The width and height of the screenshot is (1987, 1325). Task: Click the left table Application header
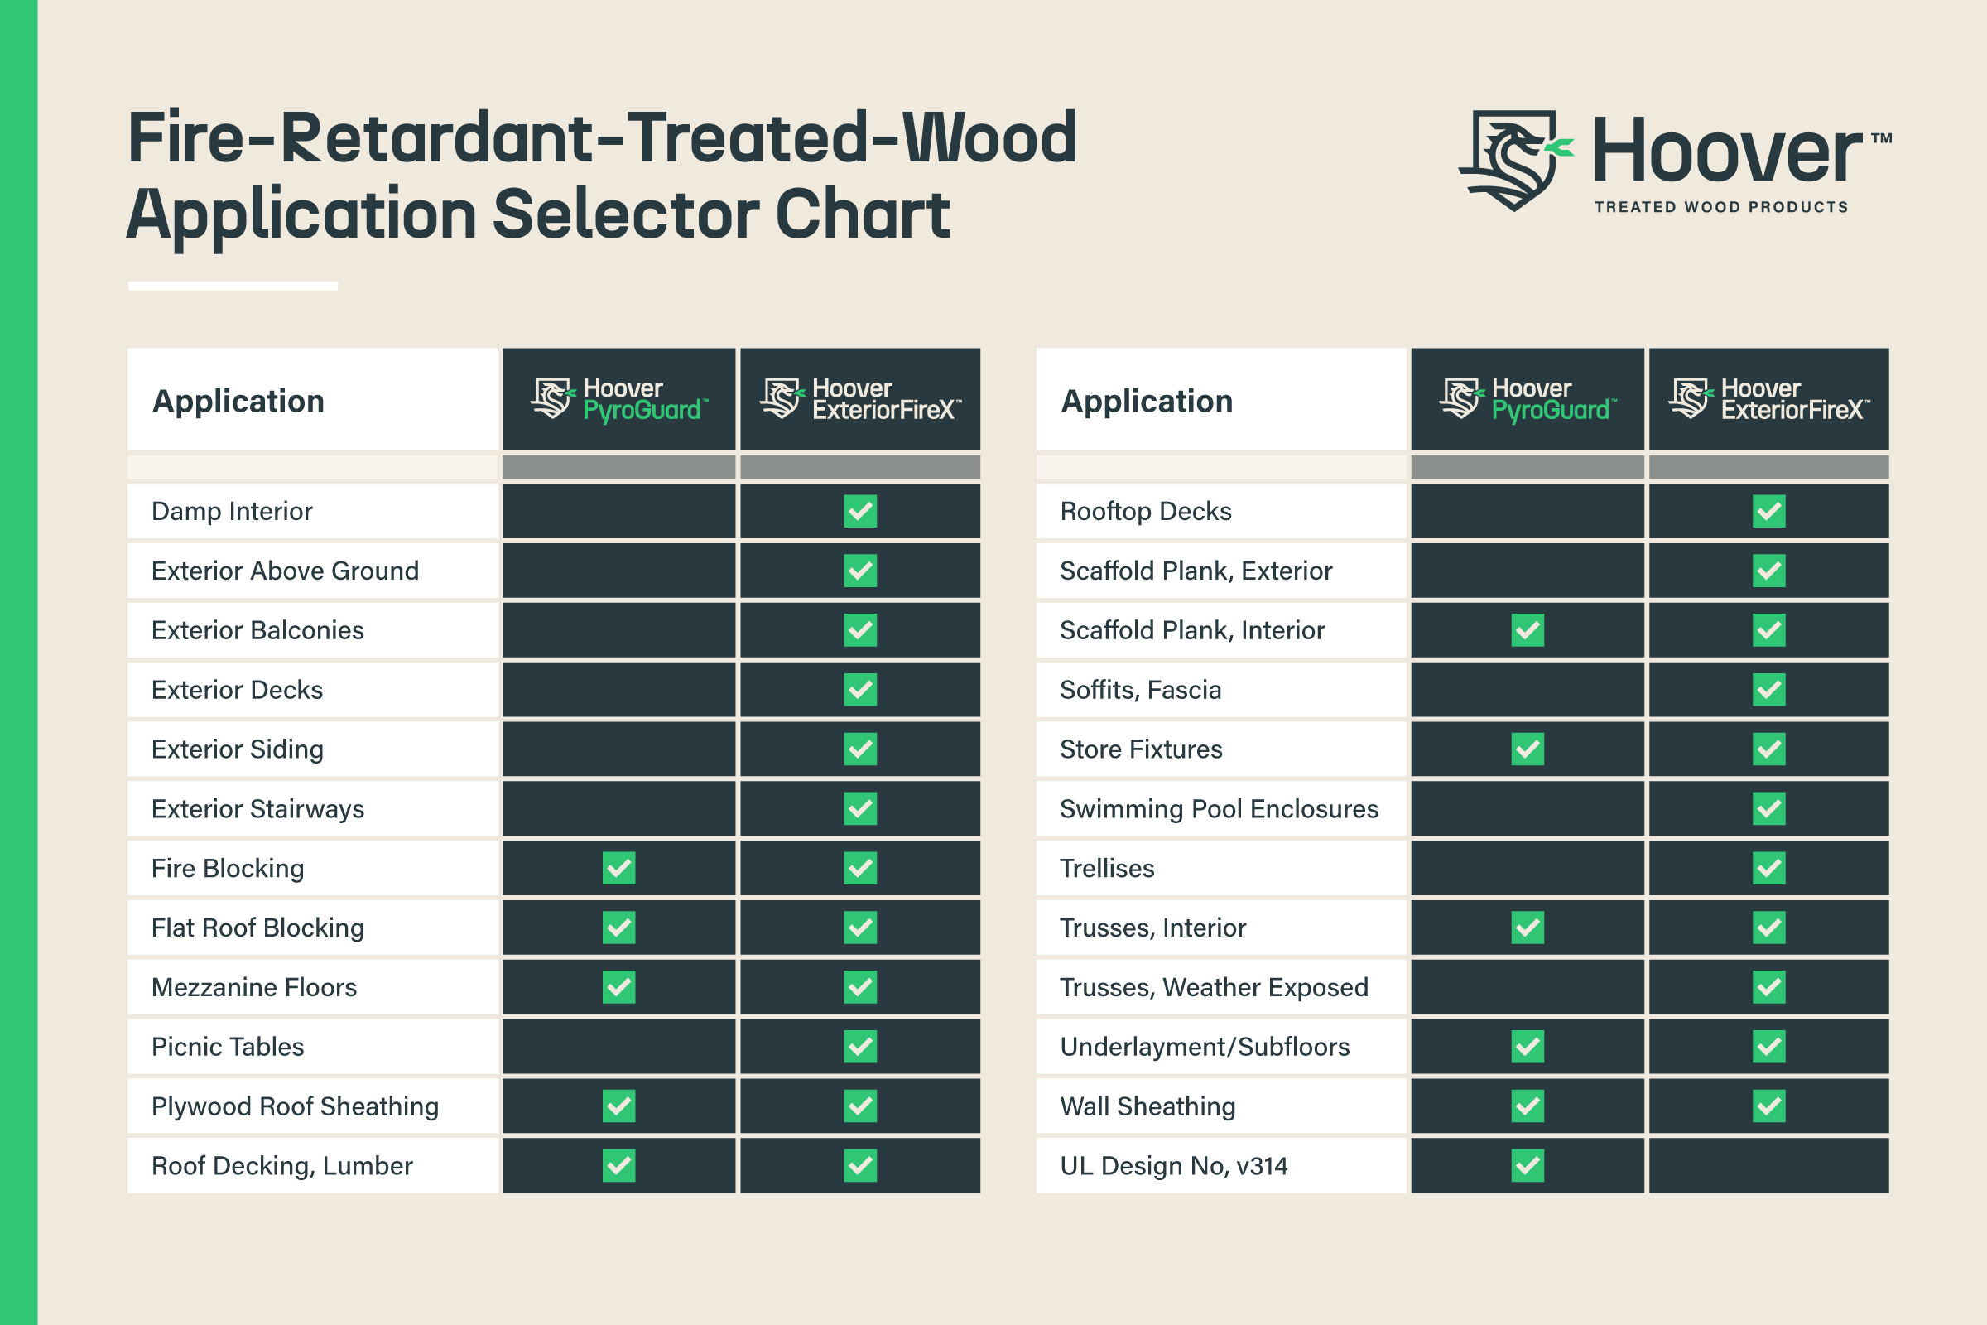tap(238, 401)
